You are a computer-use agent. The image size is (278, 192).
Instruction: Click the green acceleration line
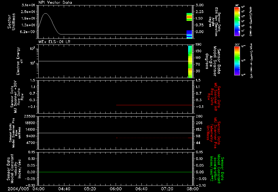click(x=115, y=172)
